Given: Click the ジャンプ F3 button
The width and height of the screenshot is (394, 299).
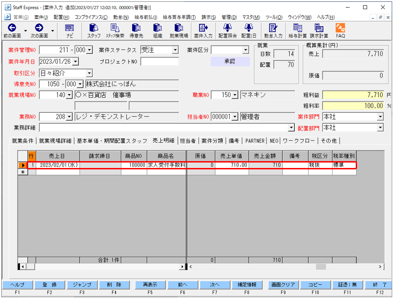Looking at the screenshot, I should tap(82, 285).
